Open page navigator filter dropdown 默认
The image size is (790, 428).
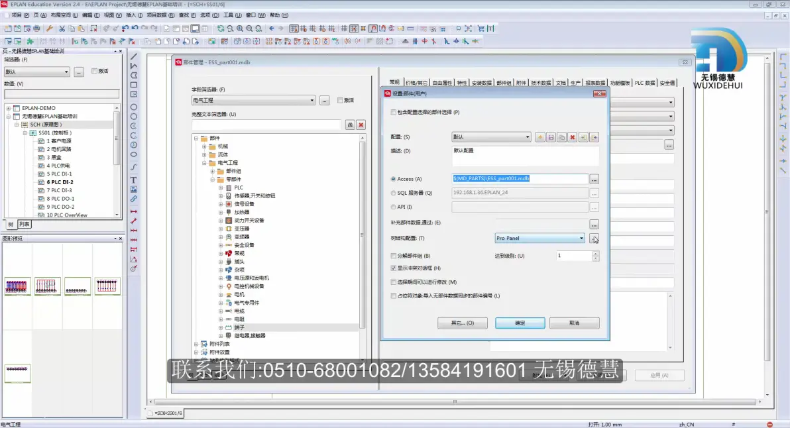click(36, 72)
